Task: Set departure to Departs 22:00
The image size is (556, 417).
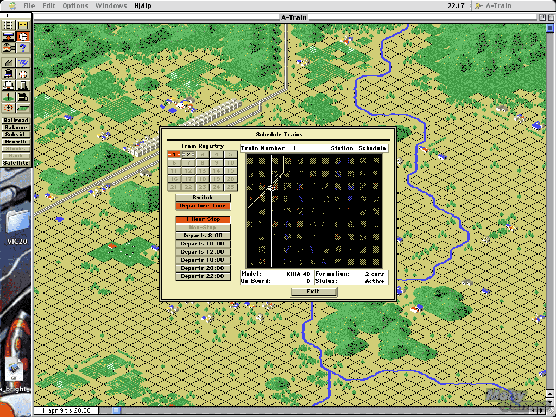Action: point(203,276)
